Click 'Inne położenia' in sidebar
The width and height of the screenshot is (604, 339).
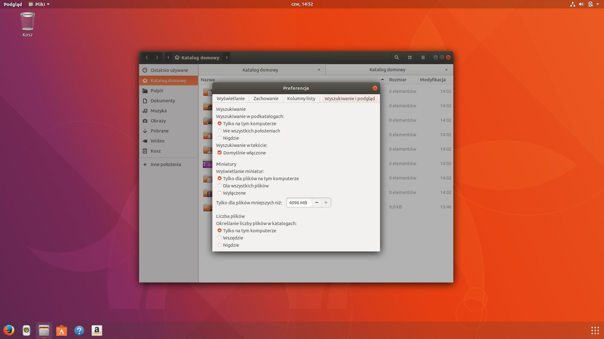coord(165,164)
